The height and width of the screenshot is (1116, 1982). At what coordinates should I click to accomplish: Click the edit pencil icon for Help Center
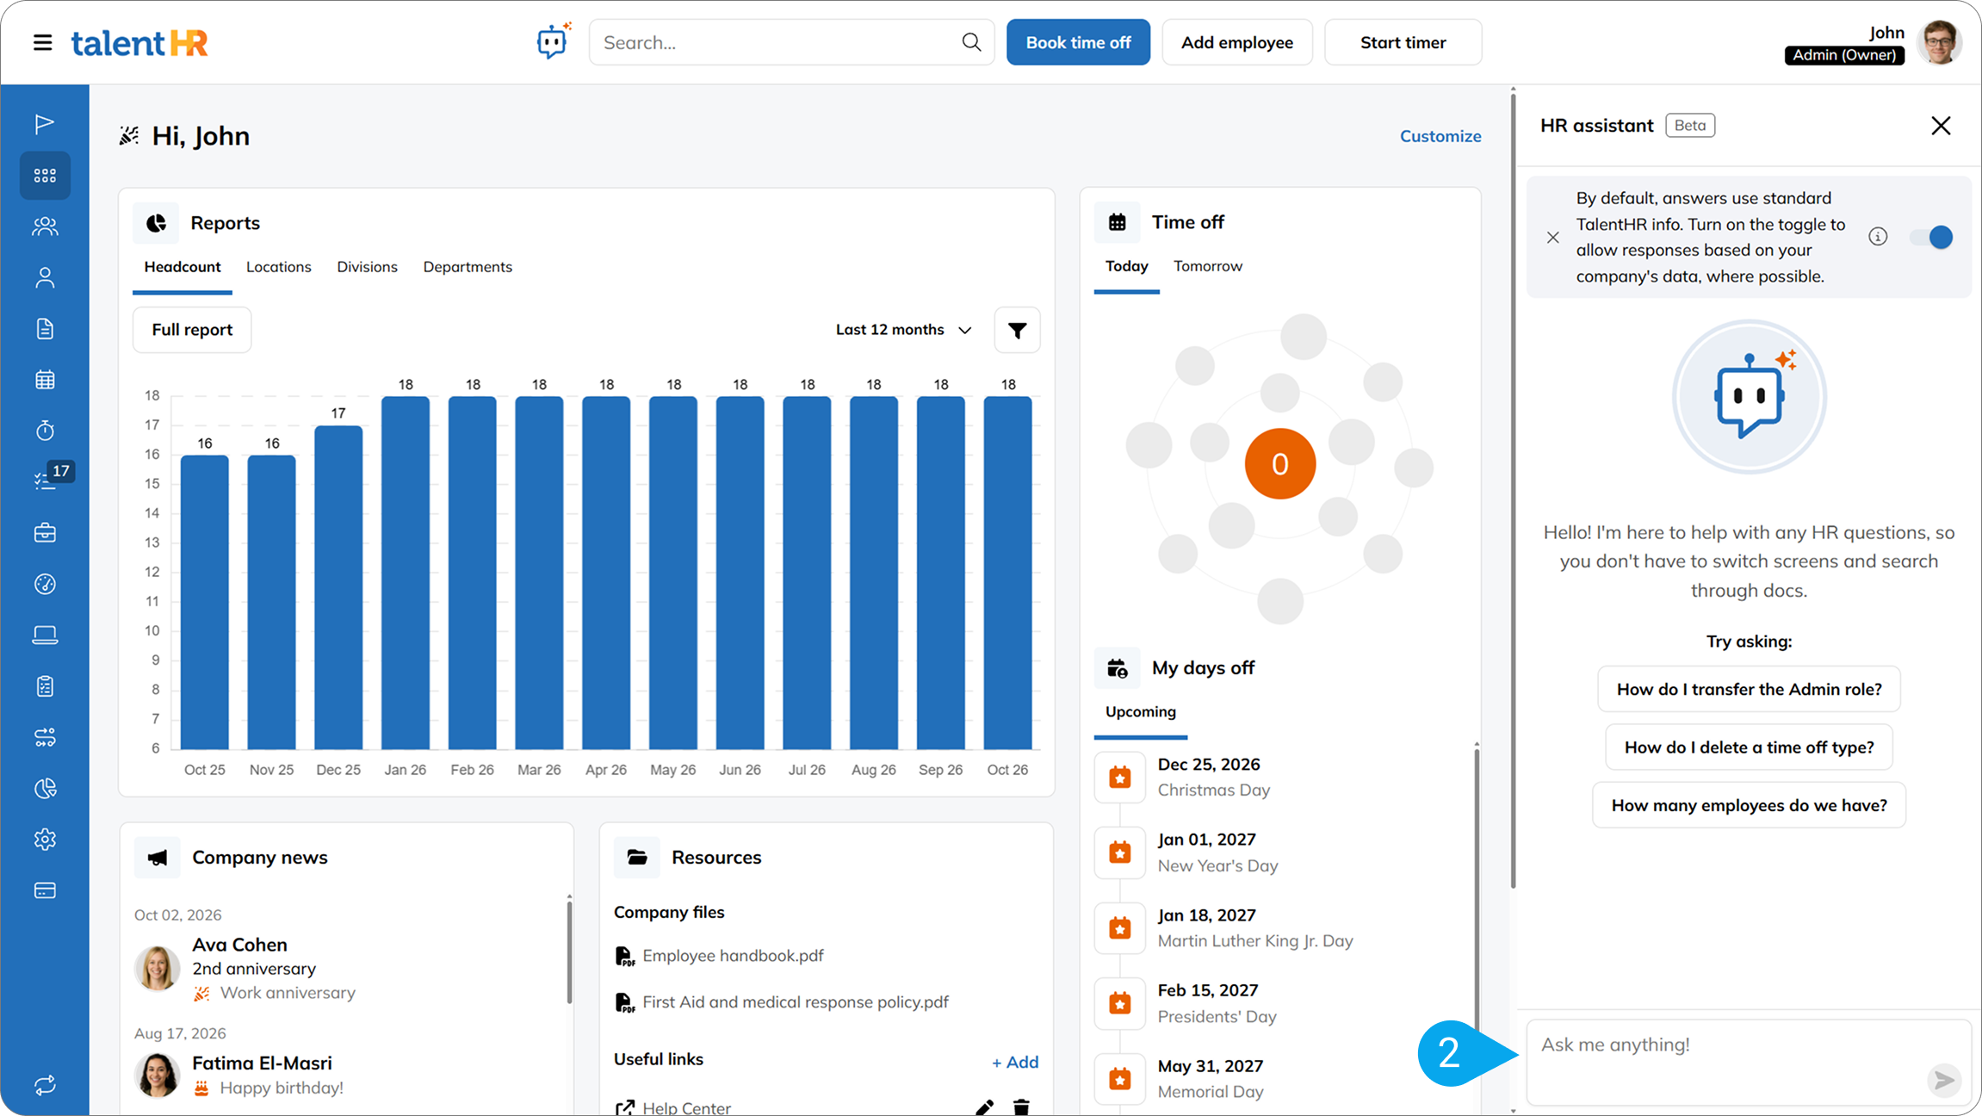(x=984, y=1107)
